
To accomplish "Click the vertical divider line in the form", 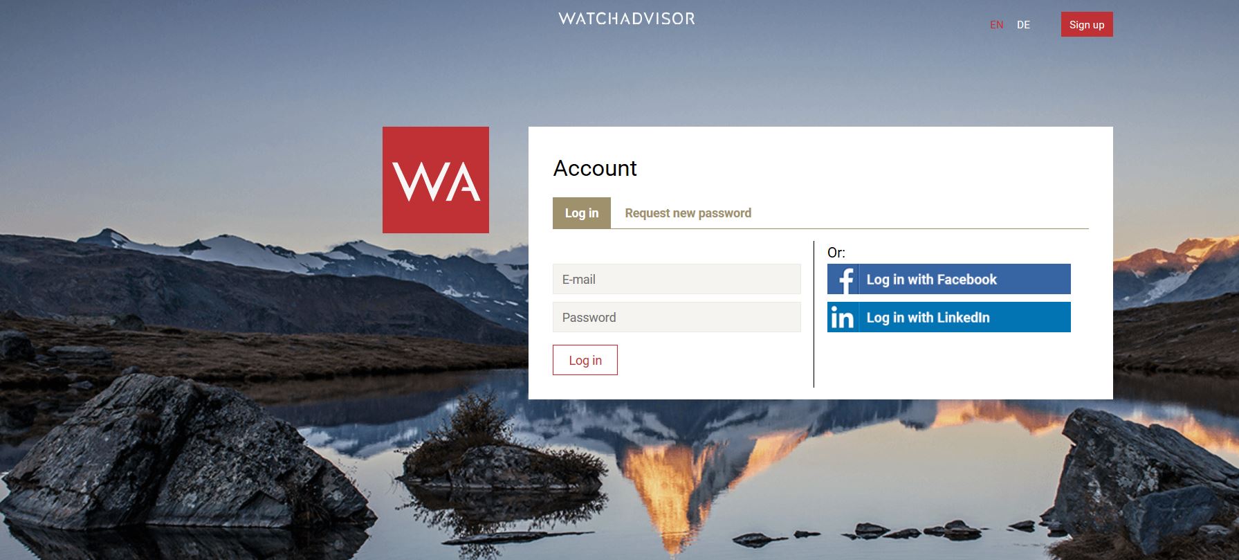I will pos(814,314).
